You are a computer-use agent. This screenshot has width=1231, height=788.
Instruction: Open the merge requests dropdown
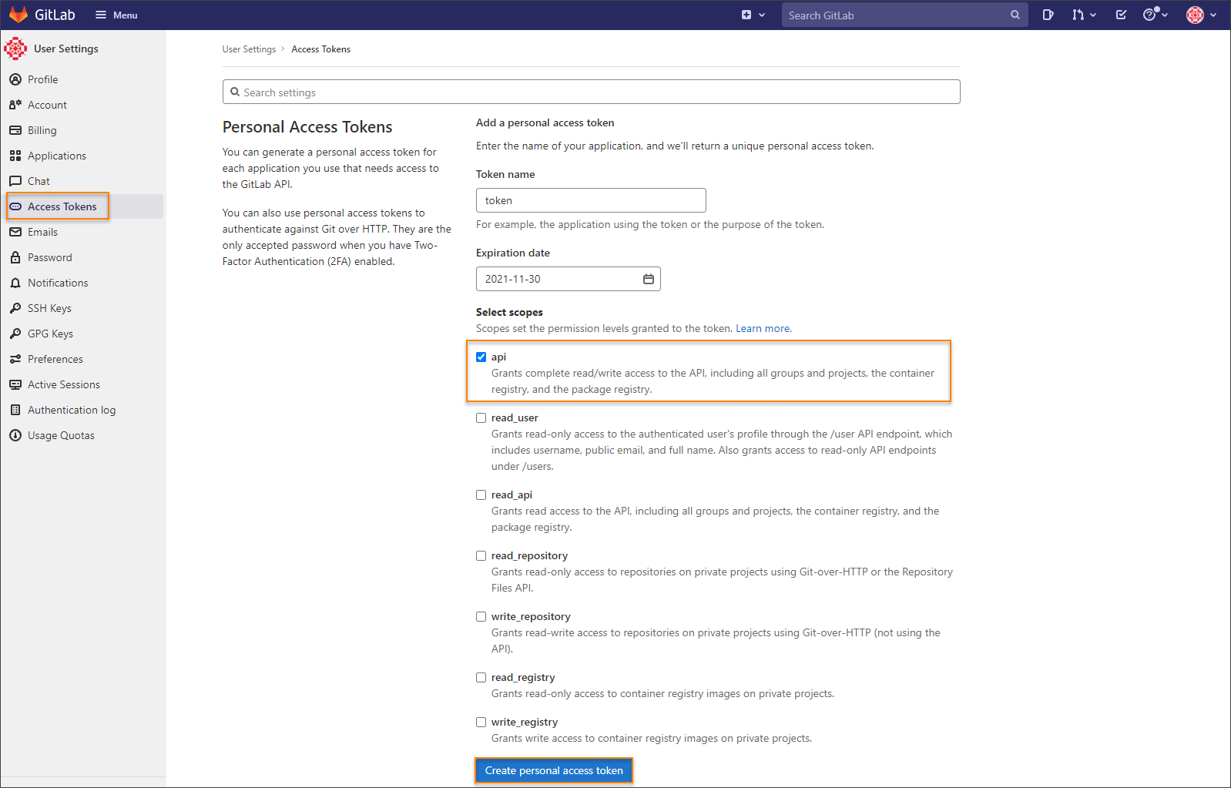tap(1083, 15)
